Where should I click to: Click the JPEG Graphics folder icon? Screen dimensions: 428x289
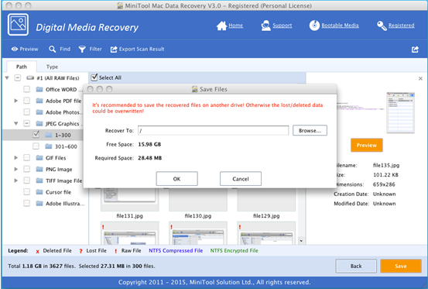point(39,123)
